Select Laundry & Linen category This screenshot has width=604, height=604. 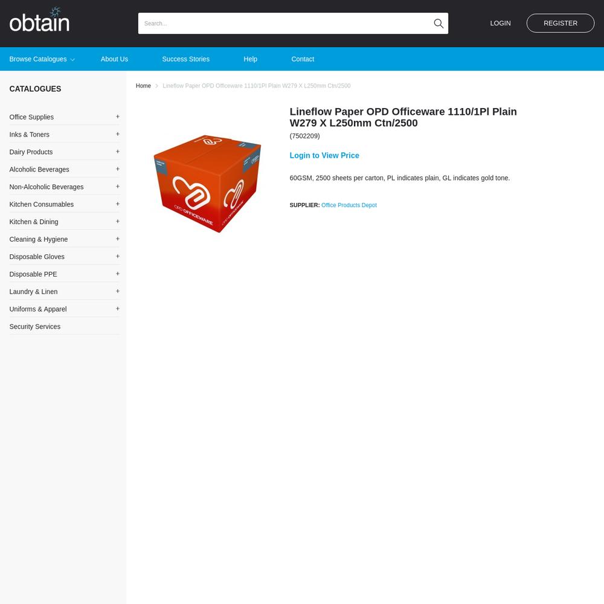point(33,292)
